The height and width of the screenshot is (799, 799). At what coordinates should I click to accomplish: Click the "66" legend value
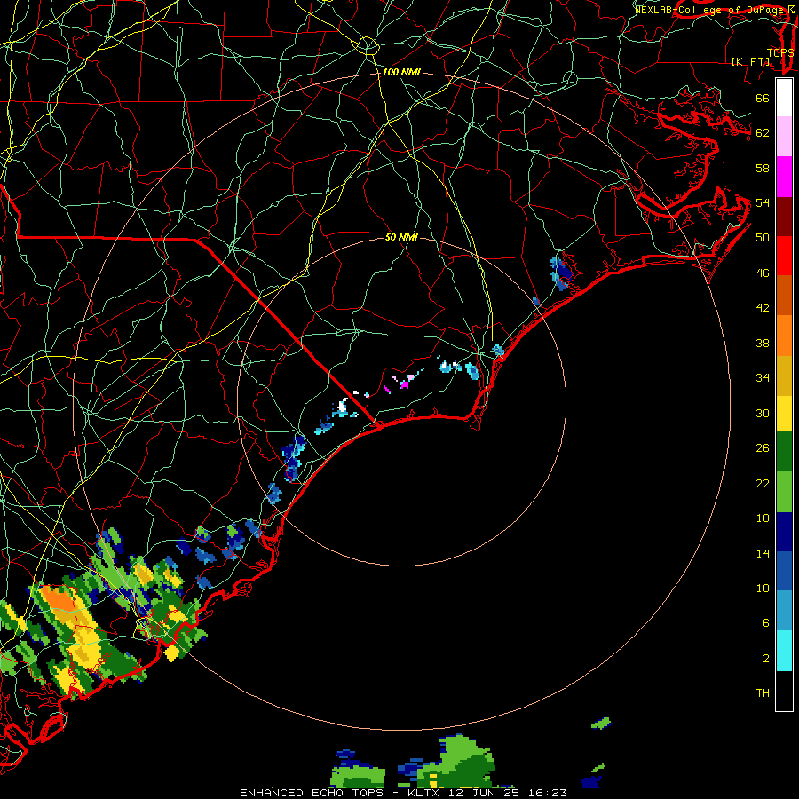click(x=763, y=98)
